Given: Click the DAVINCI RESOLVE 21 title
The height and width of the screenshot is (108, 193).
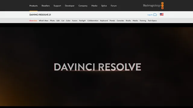Looking at the screenshot, I should (x=40, y=15).
